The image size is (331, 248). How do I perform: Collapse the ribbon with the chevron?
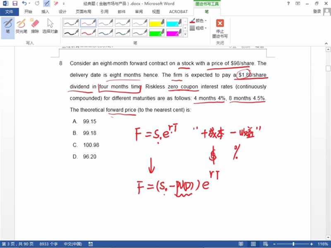coord(326,43)
